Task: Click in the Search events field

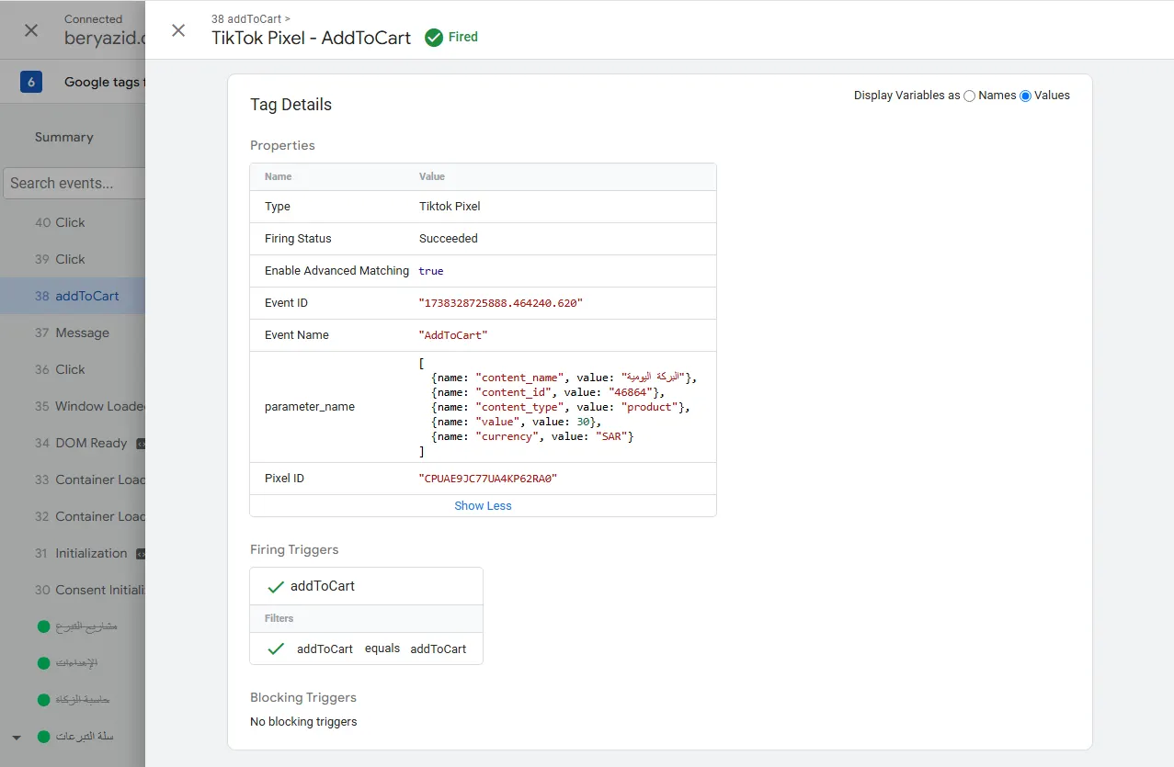Action: point(74,183)
